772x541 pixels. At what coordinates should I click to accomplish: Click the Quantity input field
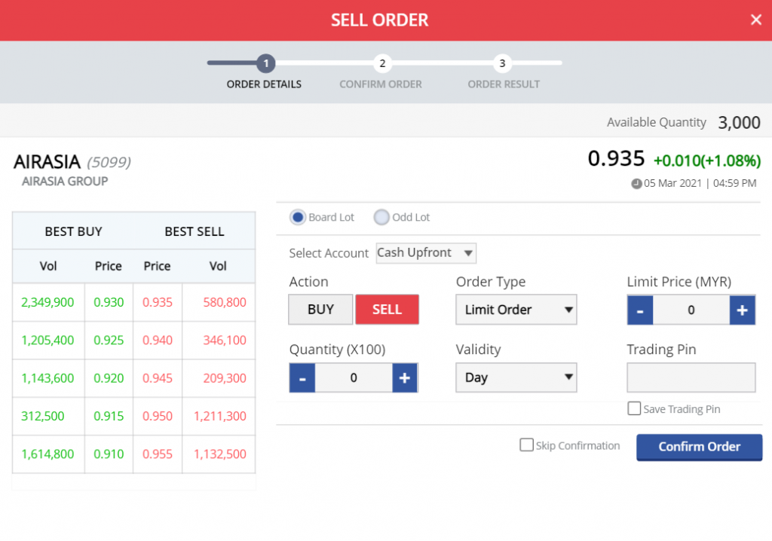click(x=354, y=377)
